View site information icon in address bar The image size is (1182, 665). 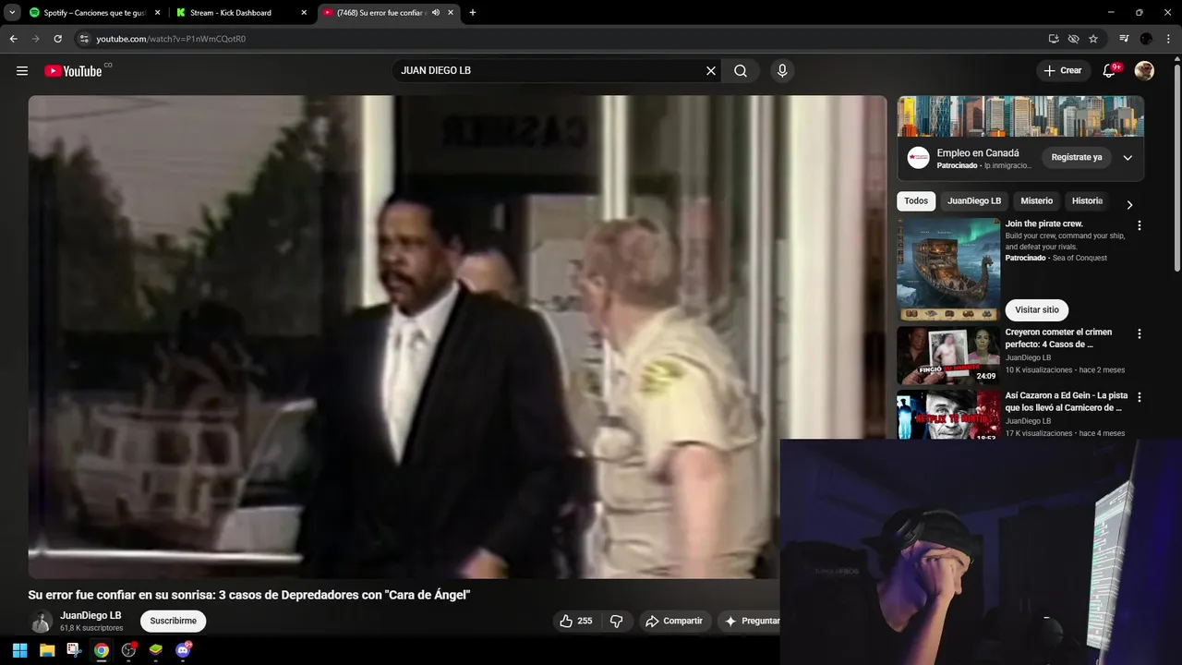[84, 39]
